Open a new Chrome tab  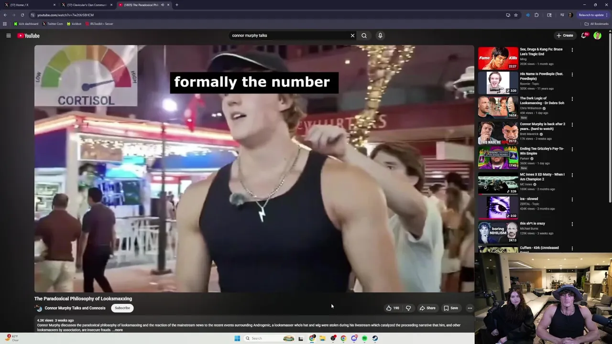[177, 5]
